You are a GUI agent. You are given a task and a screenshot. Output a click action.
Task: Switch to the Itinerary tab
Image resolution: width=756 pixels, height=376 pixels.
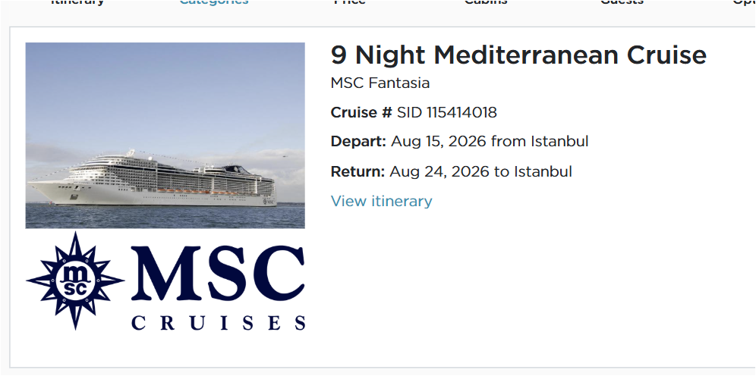point(77,2)
